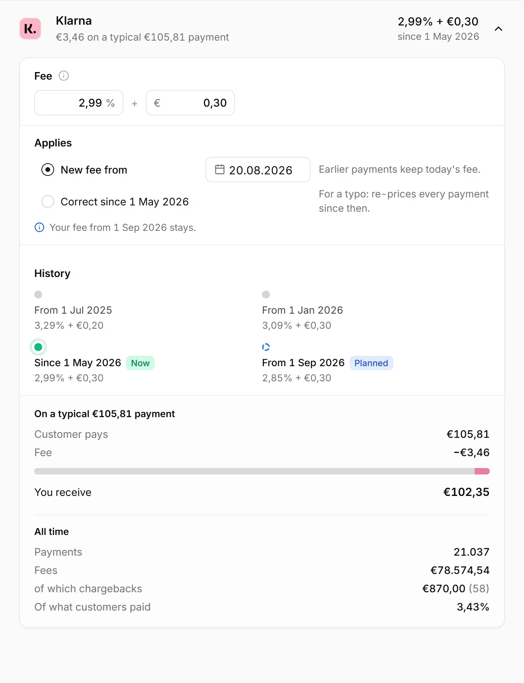This screenshot has height=683, width=524.
Task: Click the header rate '2,99% + €0,30'
Action: click(438, 21)
